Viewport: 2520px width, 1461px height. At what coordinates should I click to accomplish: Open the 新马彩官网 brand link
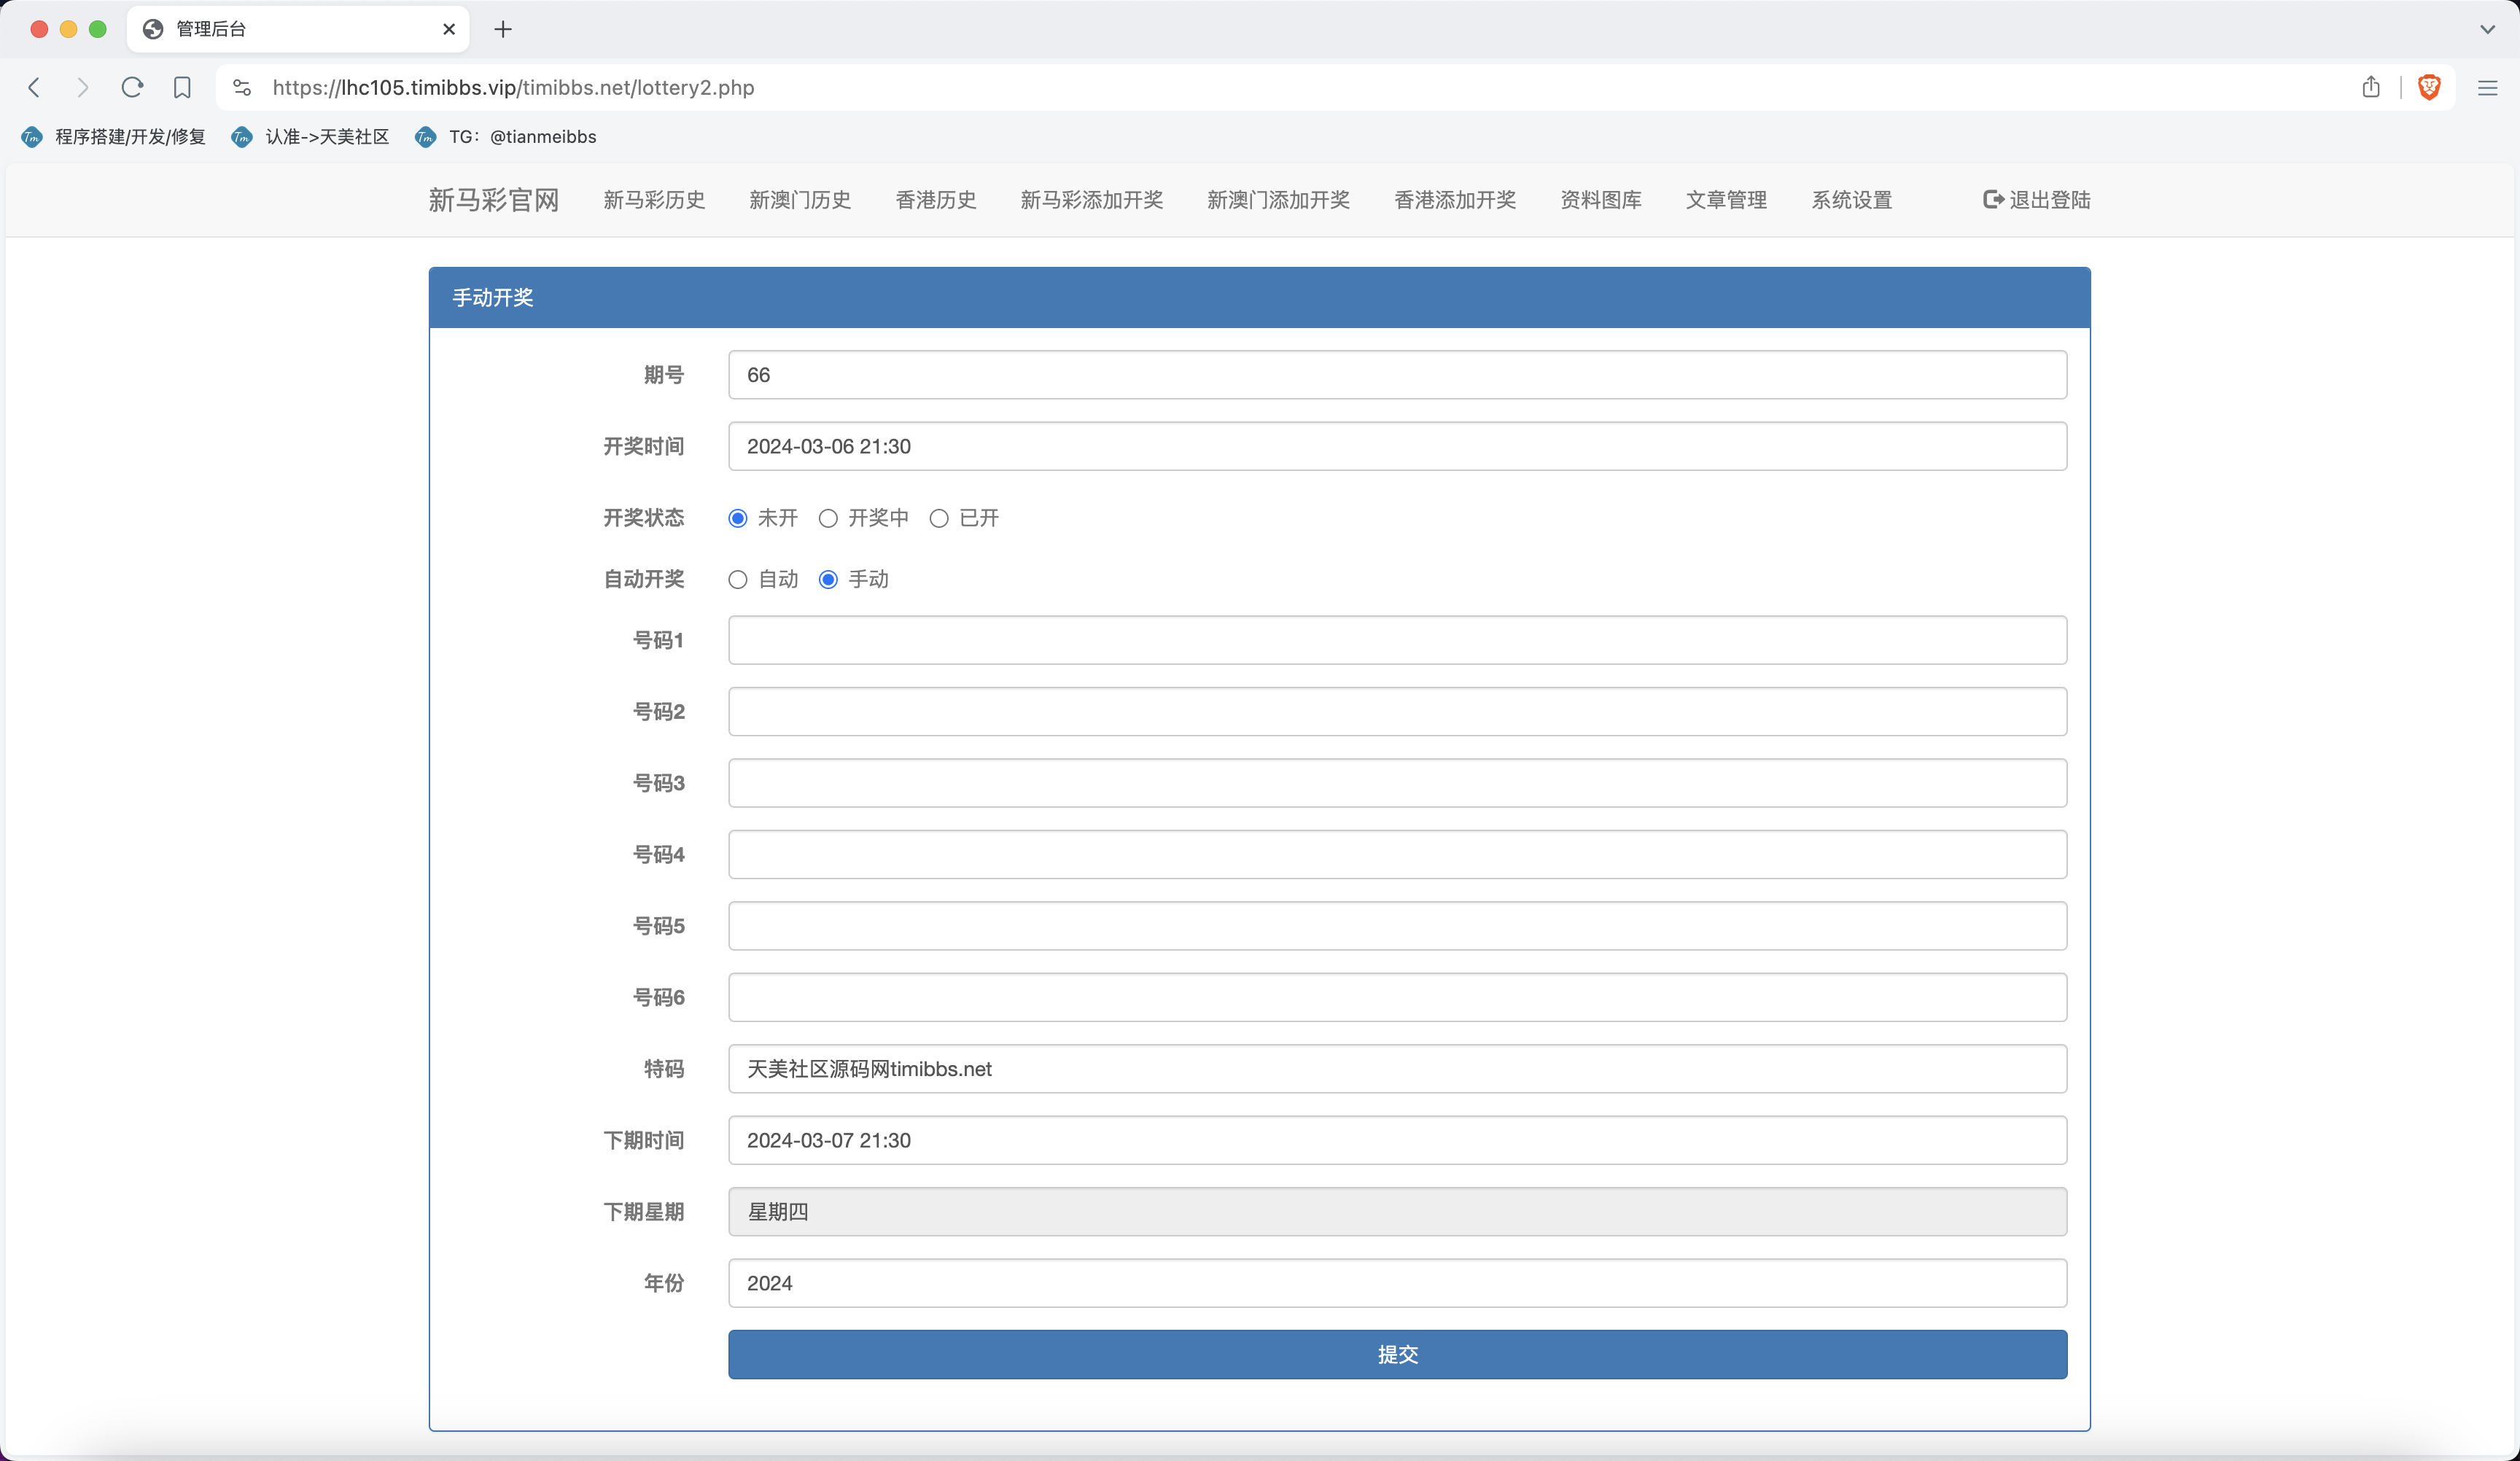click(x=494, y=200)
